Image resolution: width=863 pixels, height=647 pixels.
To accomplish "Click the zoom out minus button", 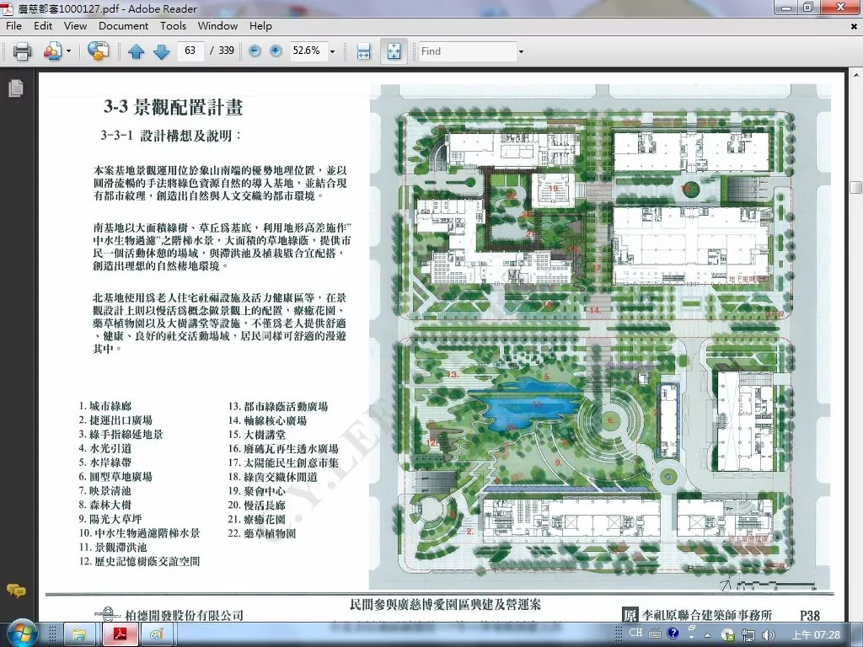I will pyautogui.click(x=255, y=51).
